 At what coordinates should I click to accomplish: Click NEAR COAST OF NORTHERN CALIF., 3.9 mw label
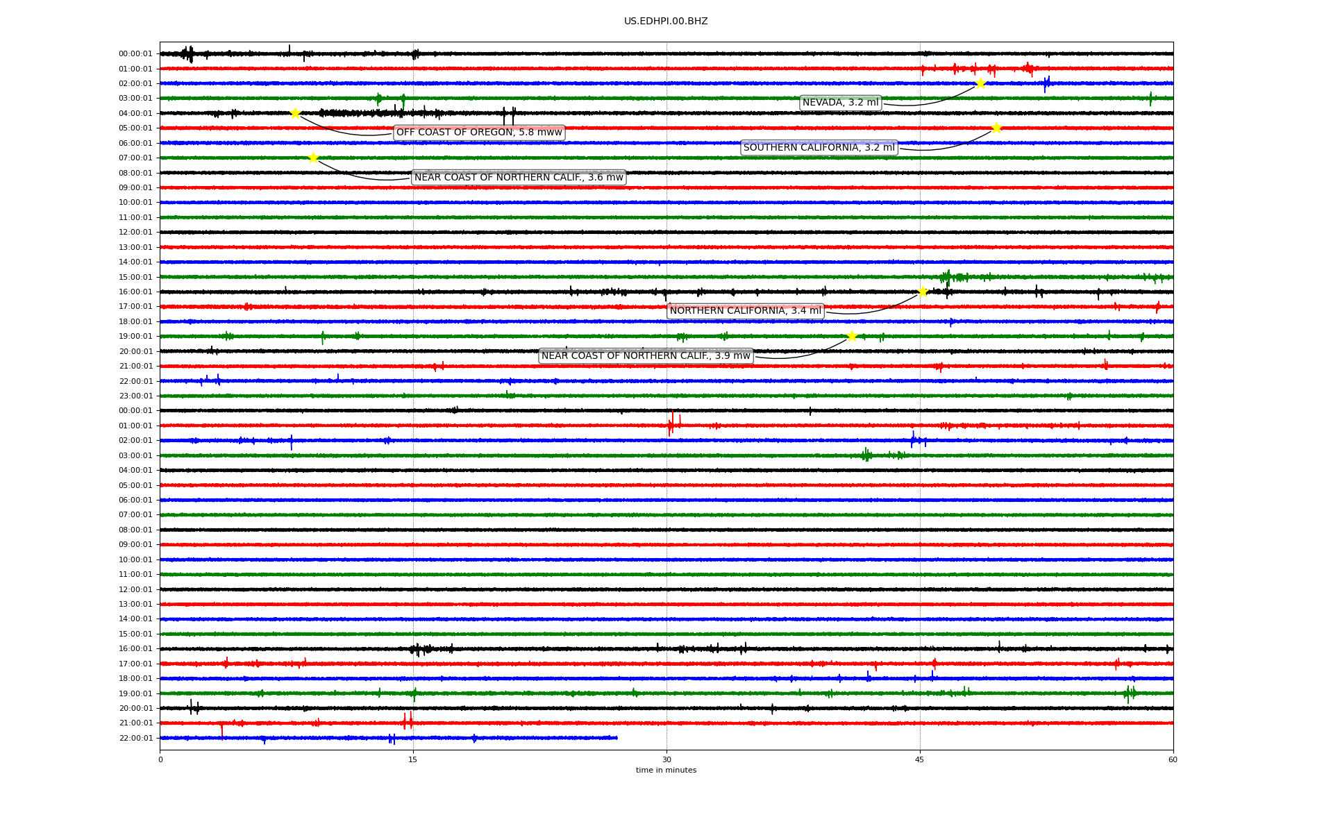click(646, 355)
